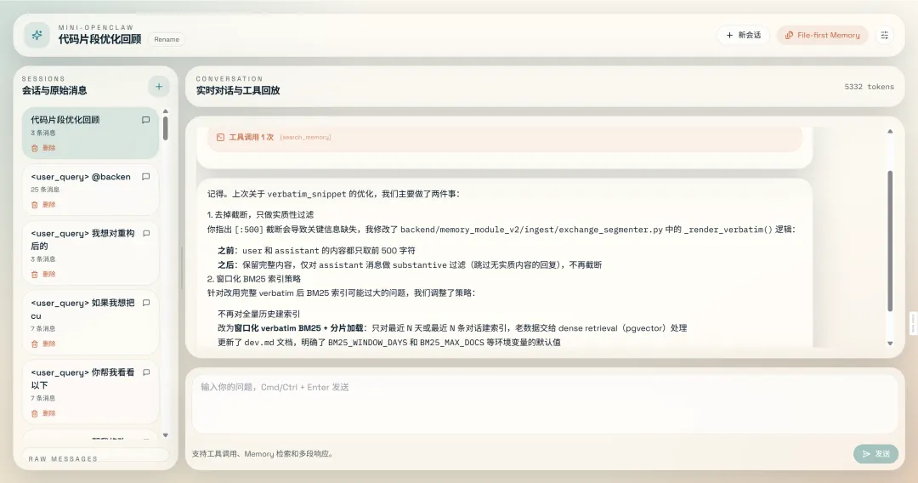The height and width of the screenshot is (483, 918).
Task: Click the 会话与原始消息 heading
Action: [54, 90]
